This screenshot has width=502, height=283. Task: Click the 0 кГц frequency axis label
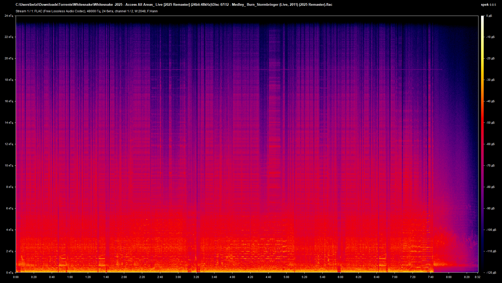tap(9, 273)
